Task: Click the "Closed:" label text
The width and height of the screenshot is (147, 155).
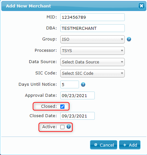Action: click(49, 106)
